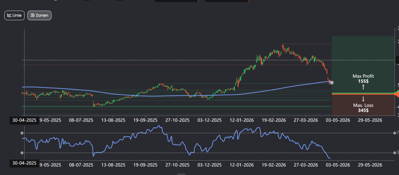The image size is (399, 175).
Task: Click the 13-08-2025 date on the price chart axis
Action: (113, 120)
